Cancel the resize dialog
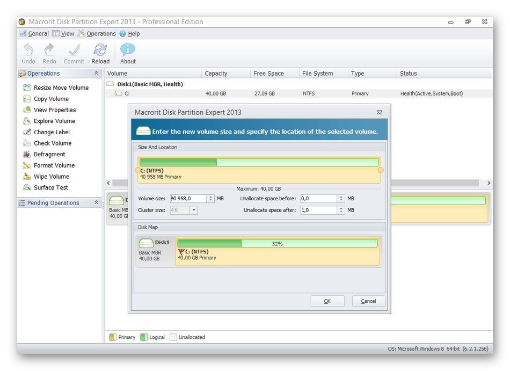Viewport: 510px width, 371px height. 368,301
